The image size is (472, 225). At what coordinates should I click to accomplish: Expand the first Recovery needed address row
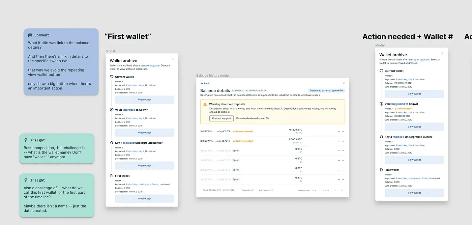tap(344, 132)
